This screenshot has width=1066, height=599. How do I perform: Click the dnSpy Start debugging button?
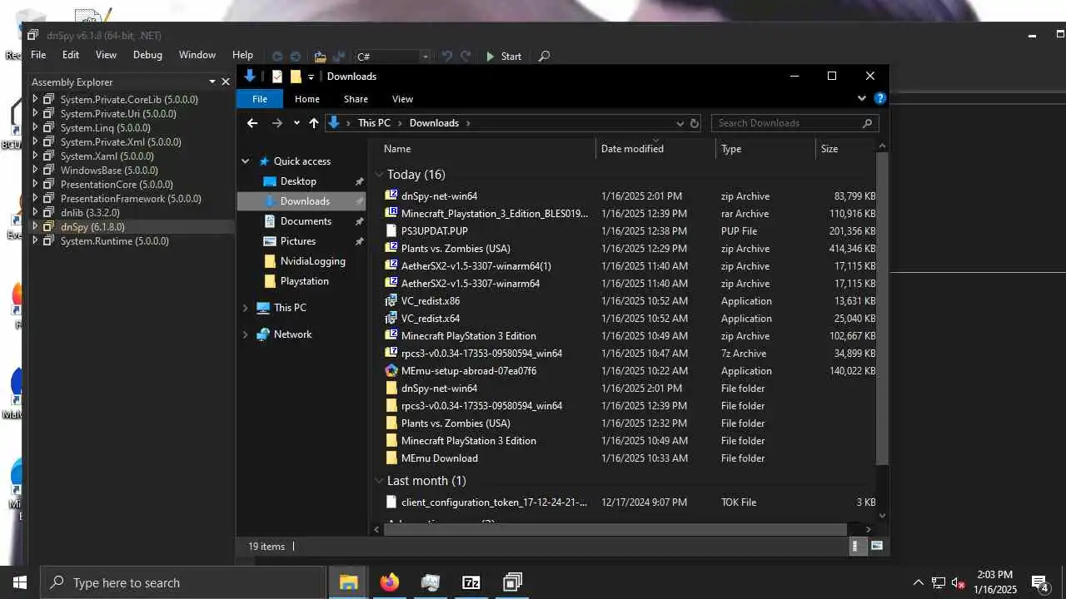(x=503, y=57)
